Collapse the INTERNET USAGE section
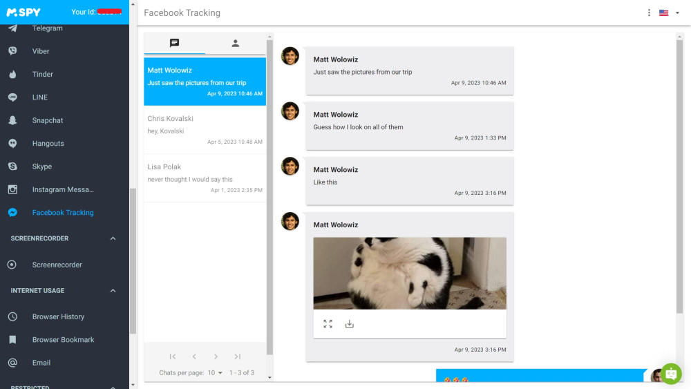The image size is (691, 389). (113, 291)
